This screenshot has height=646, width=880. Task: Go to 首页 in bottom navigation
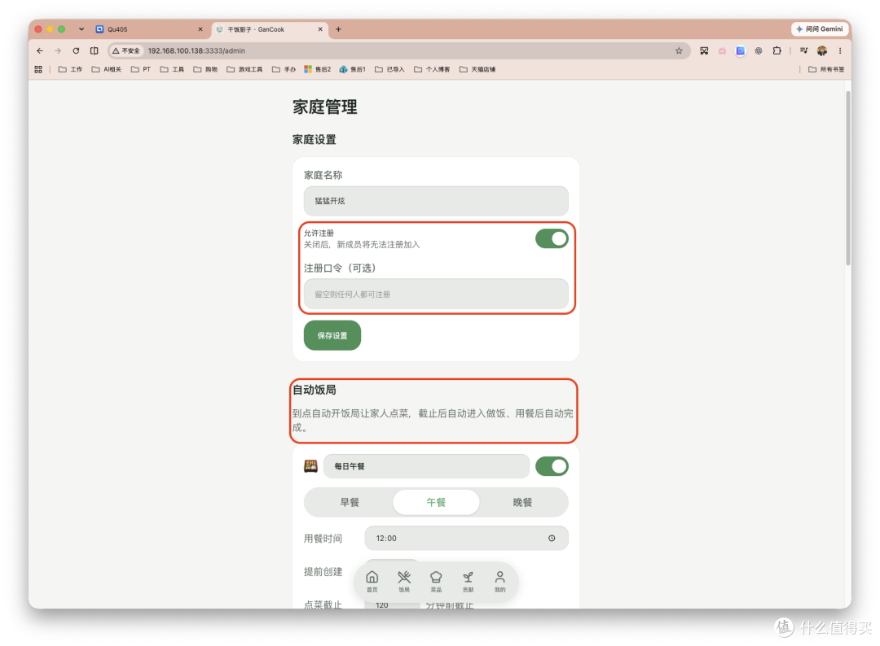pos(372,581)
